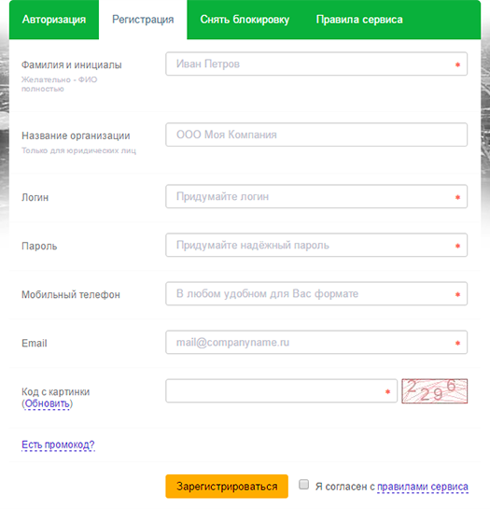Check the Я согласен checkbox
Screen dimensions: 490x509
tap(303, 485)
